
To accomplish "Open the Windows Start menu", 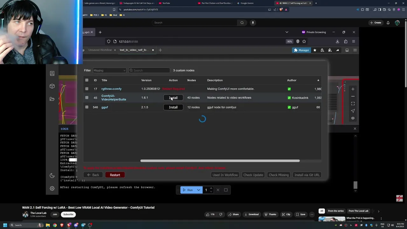I will click(5, 225).
